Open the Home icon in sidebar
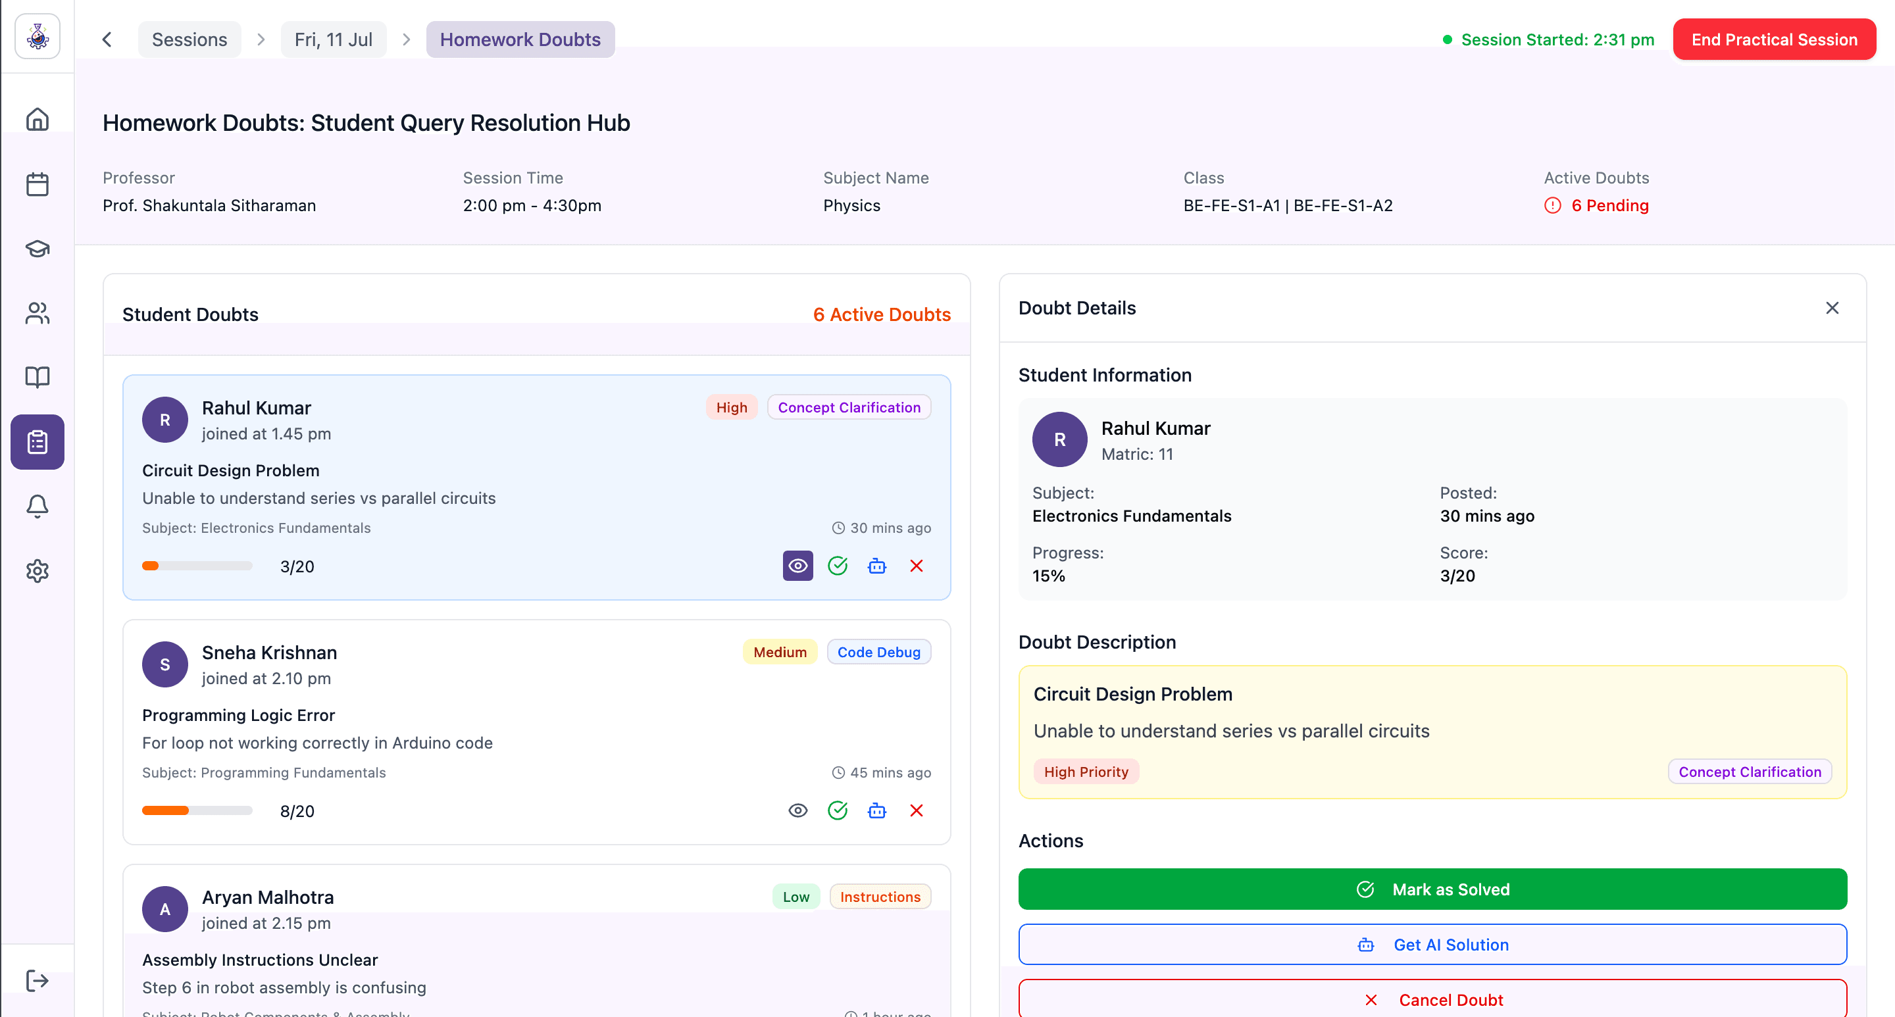1895x1017 pixels. (x=38, y=119)
